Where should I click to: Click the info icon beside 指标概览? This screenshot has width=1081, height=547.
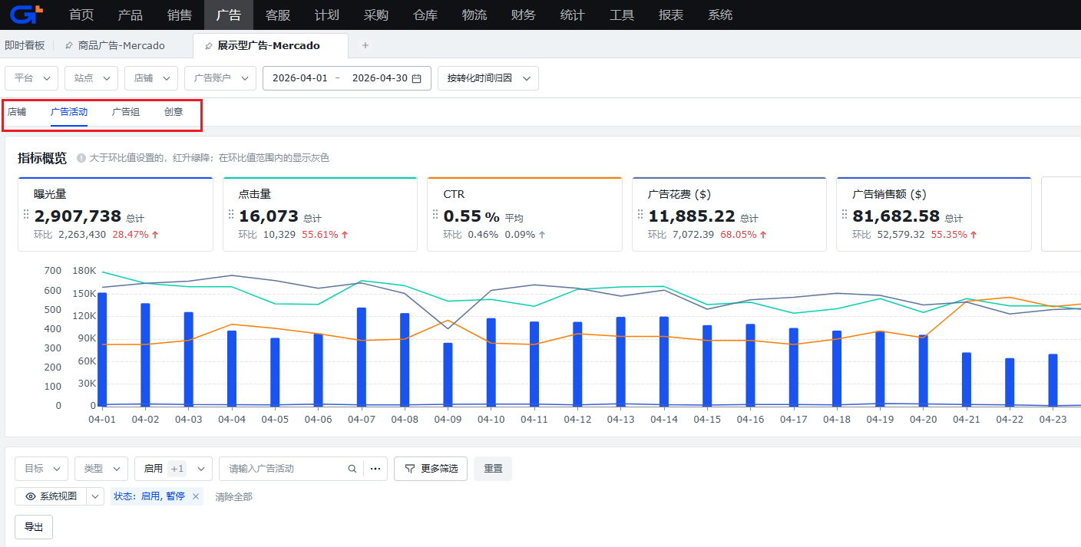point(81,158)
